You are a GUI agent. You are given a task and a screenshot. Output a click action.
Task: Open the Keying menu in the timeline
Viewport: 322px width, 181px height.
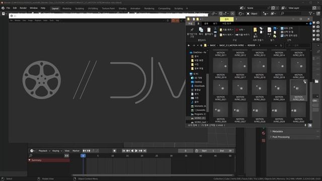coord(57,151)
